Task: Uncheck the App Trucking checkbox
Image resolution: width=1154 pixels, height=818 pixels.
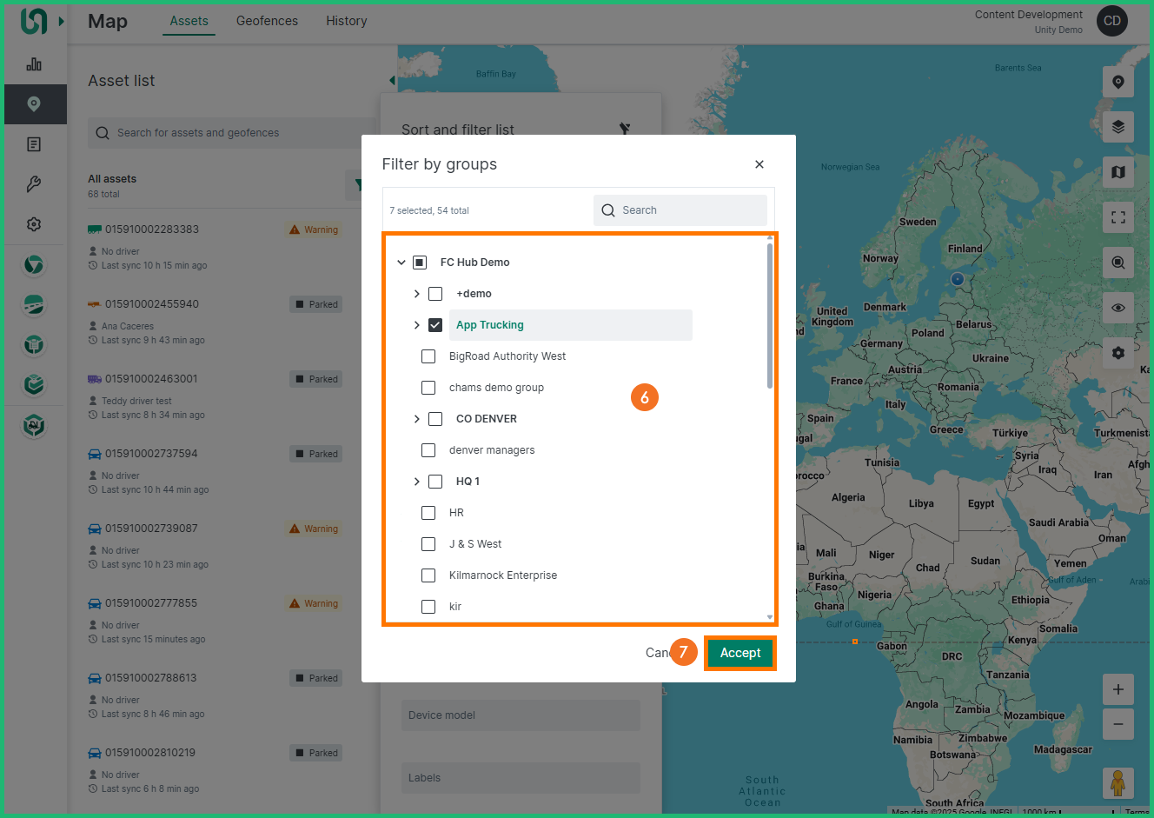Action: click(435, 325)
